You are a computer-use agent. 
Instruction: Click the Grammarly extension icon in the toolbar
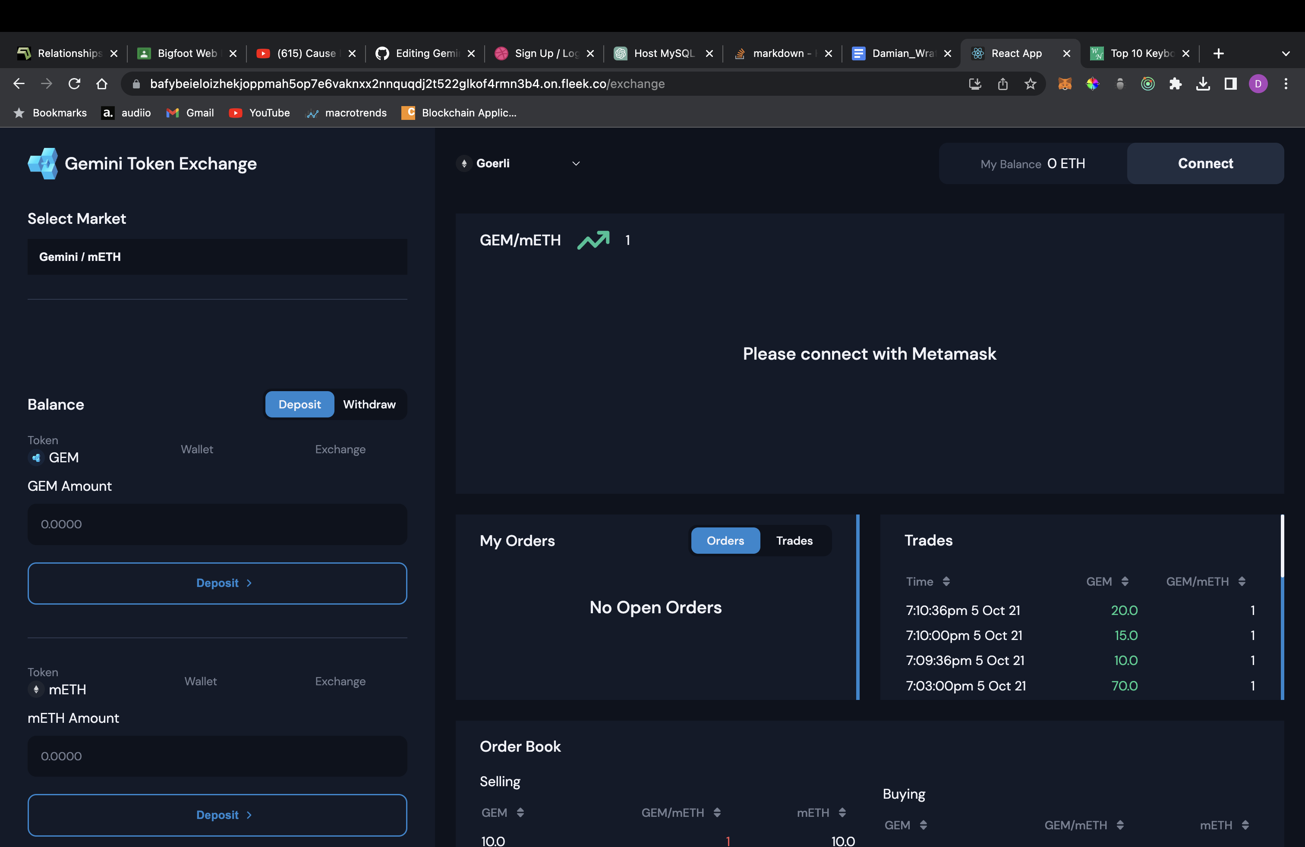(x=1147, y=84)
